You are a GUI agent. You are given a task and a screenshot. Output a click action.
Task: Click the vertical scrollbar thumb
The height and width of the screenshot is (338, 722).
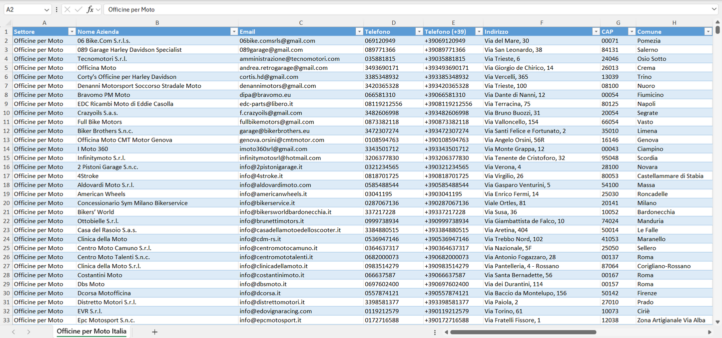(x=718, y=30)
